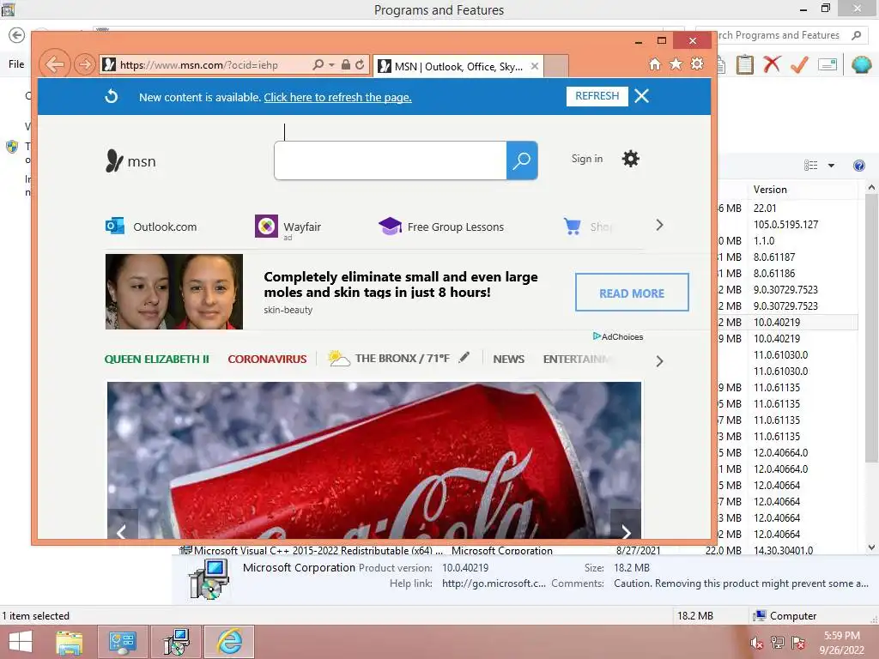Open the QUEEN ELIZABETH II topic
879x659 pixels.
157,359
